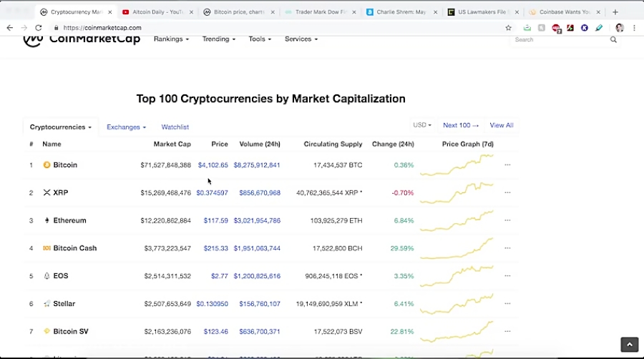Screen dimensions: 644x359
Task: Click the Bitcoin Cash 7d price graph
Action: (x=457, y=248)
